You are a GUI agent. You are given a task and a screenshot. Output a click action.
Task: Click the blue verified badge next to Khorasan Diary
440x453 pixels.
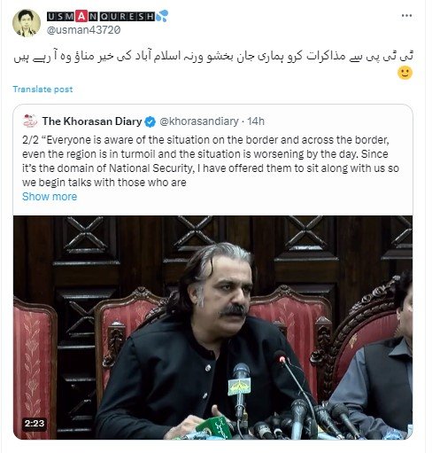pyautogui.click(x=151, y=121)
